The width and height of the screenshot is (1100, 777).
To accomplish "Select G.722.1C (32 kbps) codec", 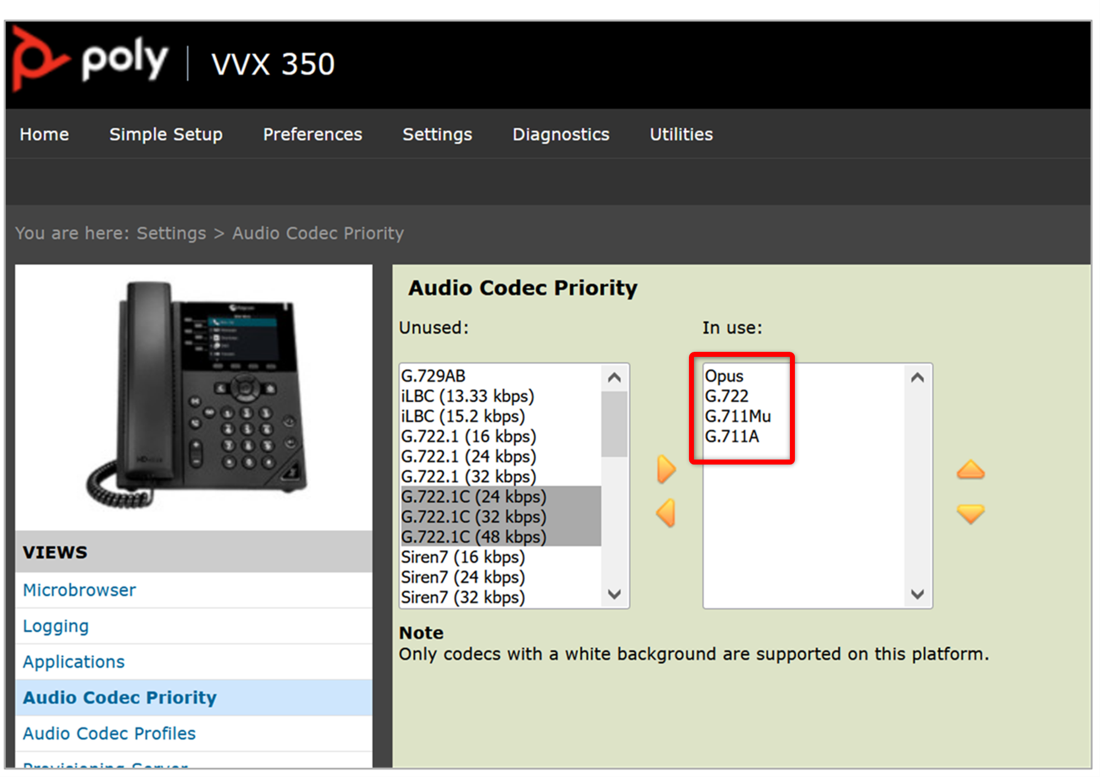I will pyautogui.click(x=500, y=517).
